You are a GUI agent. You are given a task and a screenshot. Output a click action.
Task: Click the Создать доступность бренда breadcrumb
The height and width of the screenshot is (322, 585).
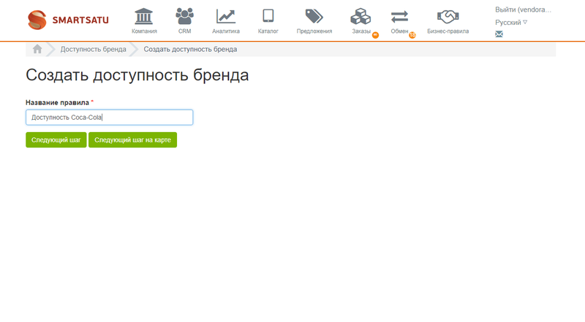click(x=190, y=49)
